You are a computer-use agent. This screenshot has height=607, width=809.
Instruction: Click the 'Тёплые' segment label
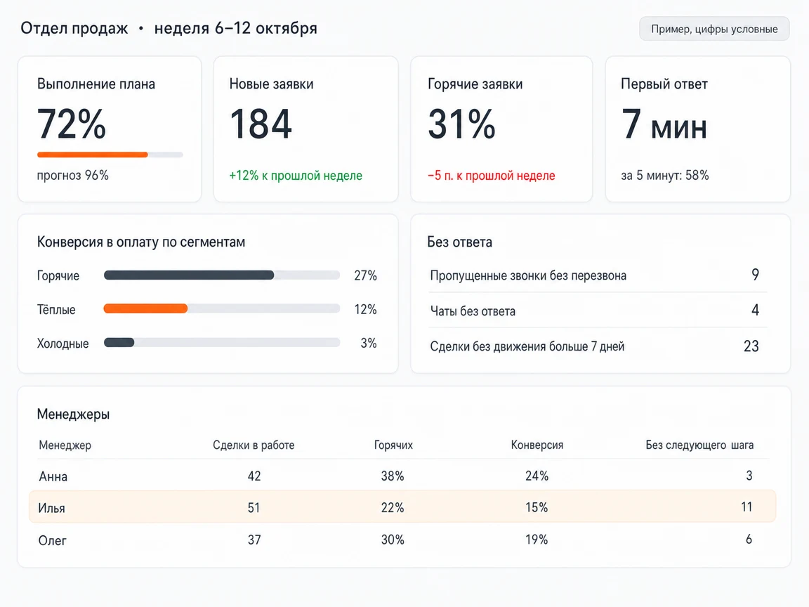[56, 310]
